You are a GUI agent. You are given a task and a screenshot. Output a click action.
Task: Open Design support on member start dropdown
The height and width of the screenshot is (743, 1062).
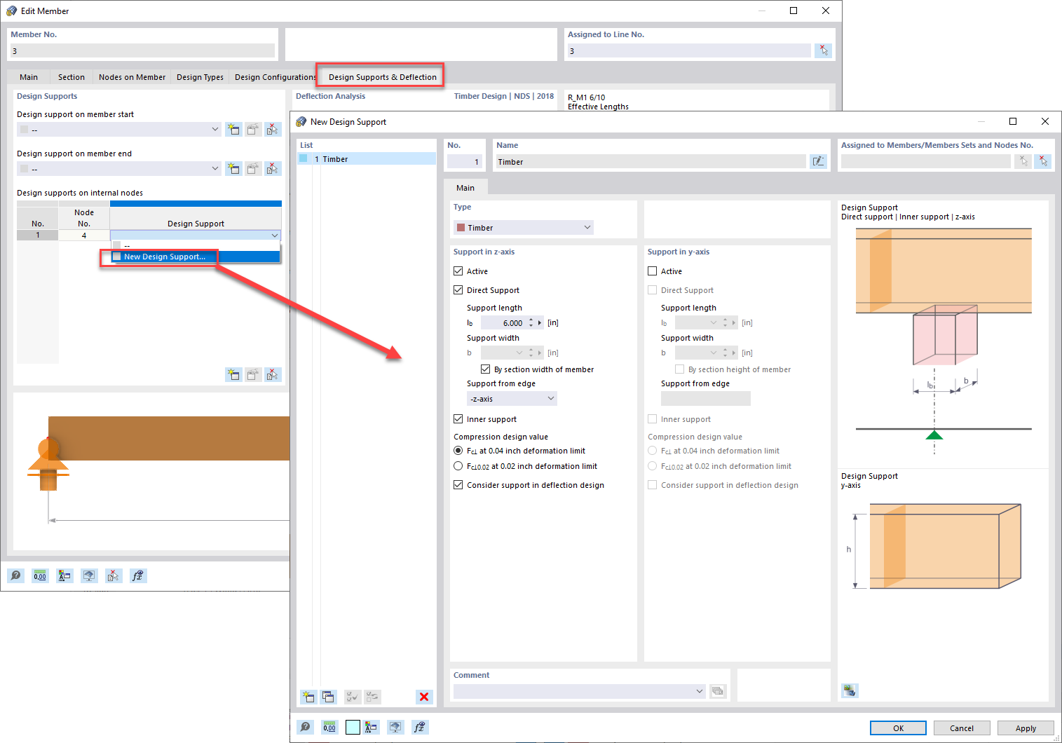point(215,130)
